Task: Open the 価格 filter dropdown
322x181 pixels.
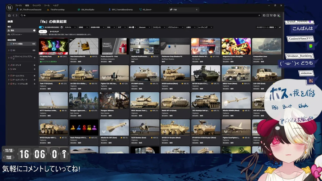Action: coord(132,27)
